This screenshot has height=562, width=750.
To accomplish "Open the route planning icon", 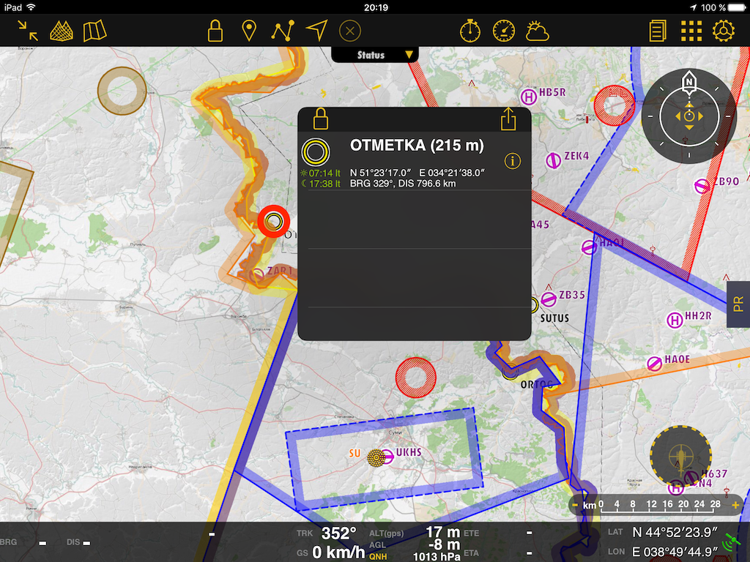I will (283, 31).
